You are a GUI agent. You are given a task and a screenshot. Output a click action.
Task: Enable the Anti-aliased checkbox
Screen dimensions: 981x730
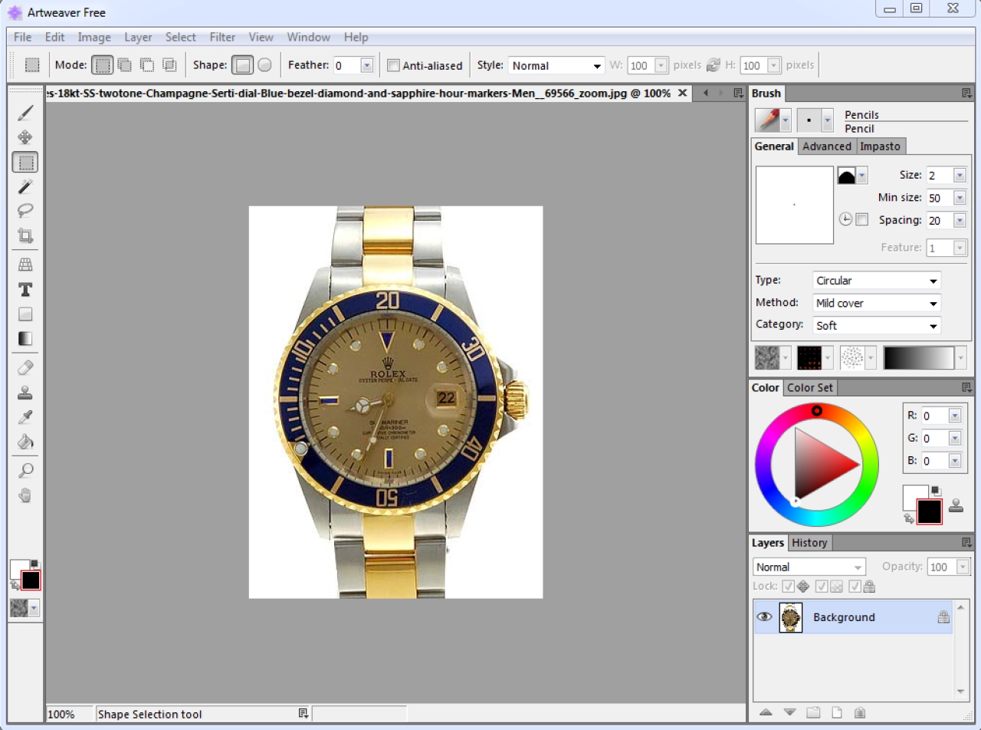(x=393, y=66)
